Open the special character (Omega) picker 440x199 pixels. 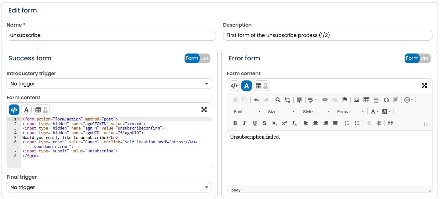pos(386,100)
